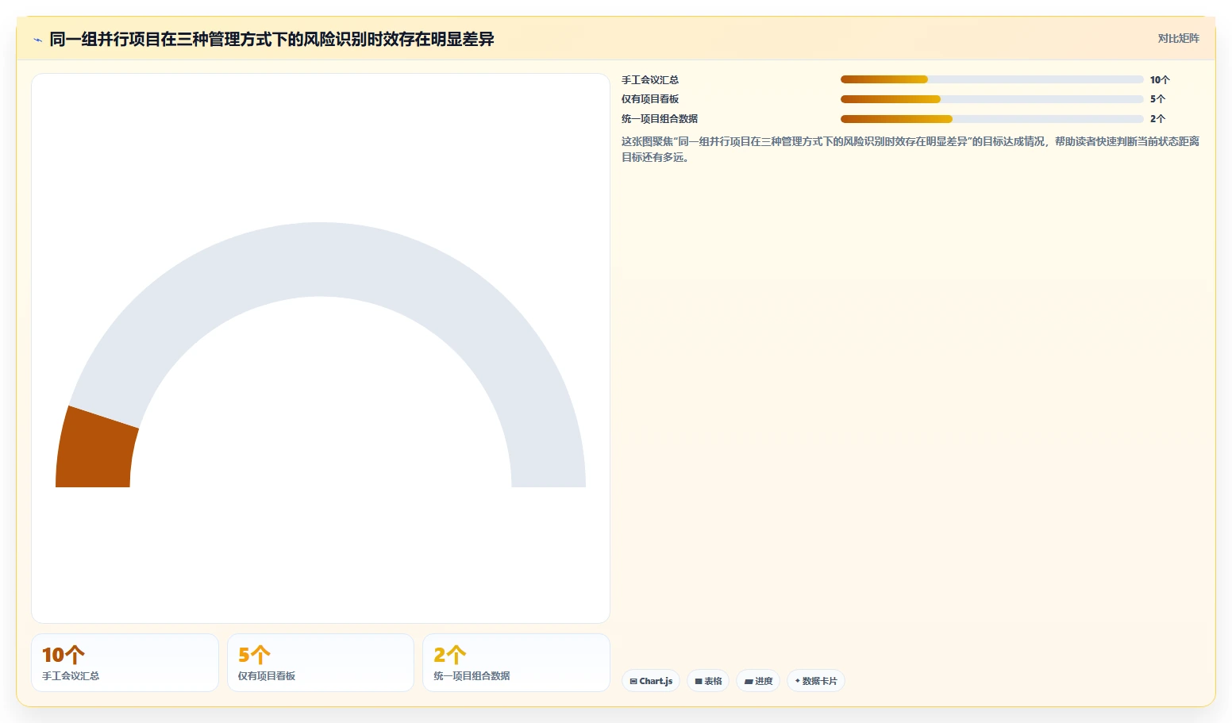
Task: Open the 10个 手工会议汇总 data card
Action: pyautogui.click(x=125, y=663)
